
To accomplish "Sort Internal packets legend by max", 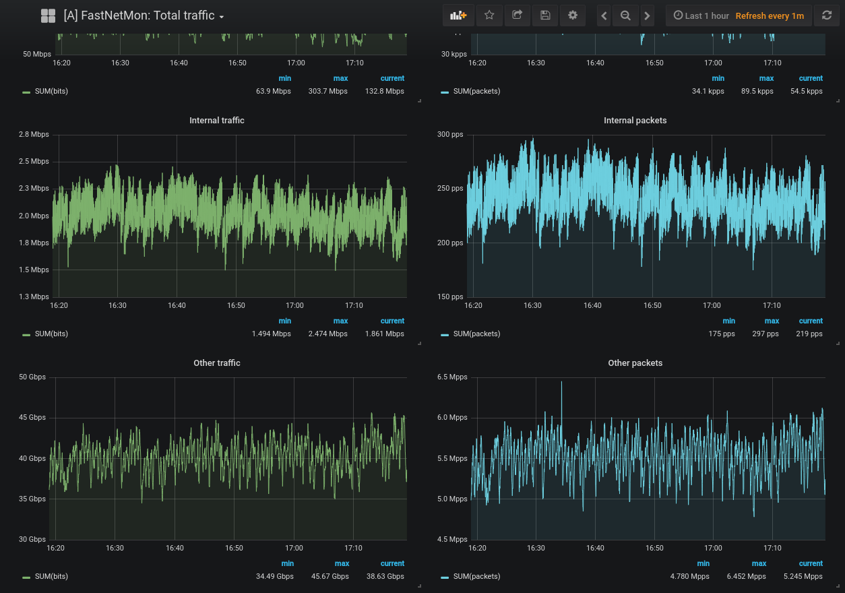I will point(772,321).
